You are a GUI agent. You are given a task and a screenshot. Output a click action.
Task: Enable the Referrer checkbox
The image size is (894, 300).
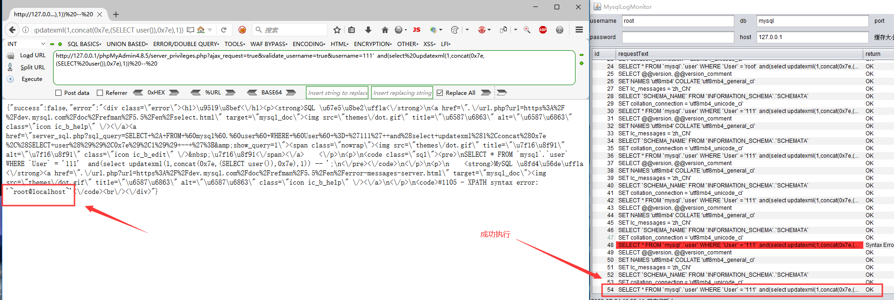point(100,93)
